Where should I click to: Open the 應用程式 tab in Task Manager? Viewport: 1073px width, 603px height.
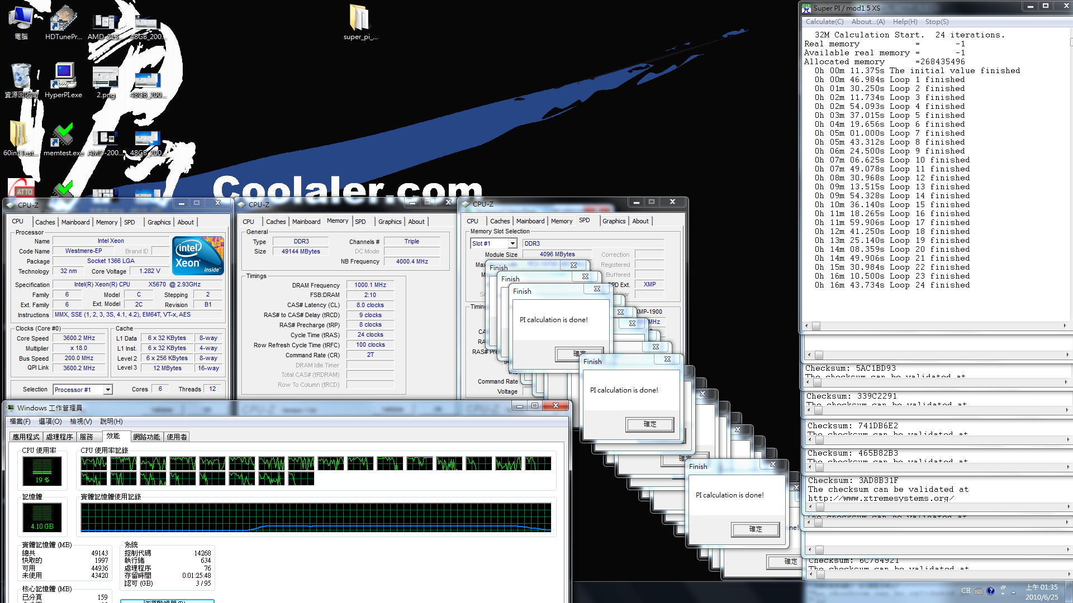coord(26,437)
